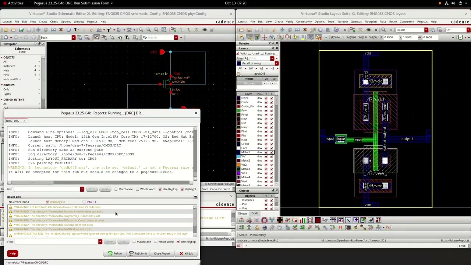
Task: Collapse the OBJECTS group in Navigator
Action: click(x=2, y=57)
